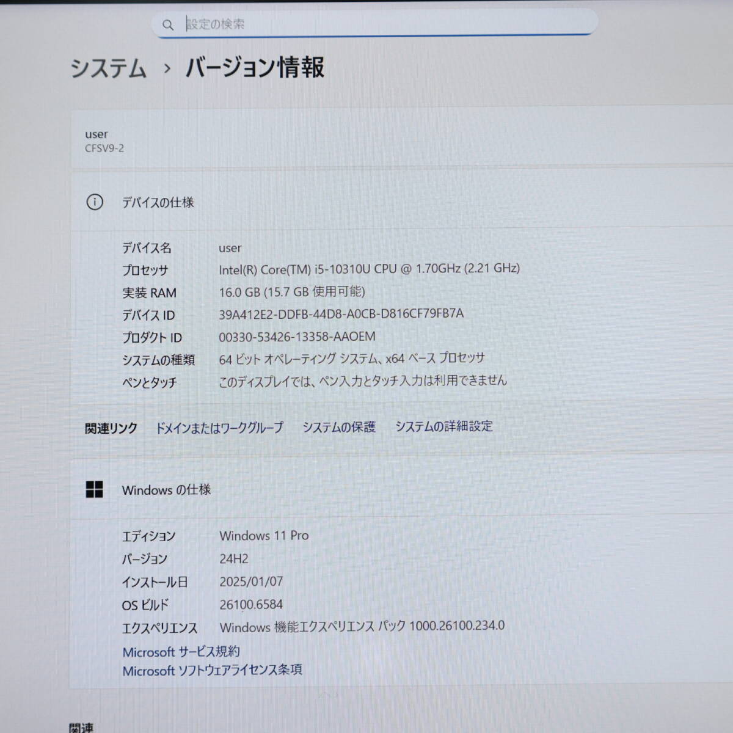This screenshot has height=733, width=733.
Task: Select the 64 ビット system type value
Action: tap(352, 359)
